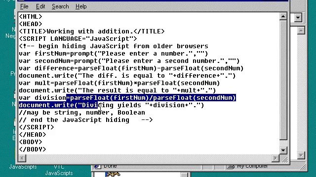
Task: Click 'The result is equal to' line
Action: (118, 90)
